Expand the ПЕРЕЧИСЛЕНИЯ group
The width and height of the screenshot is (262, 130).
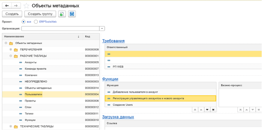point(11,50)
